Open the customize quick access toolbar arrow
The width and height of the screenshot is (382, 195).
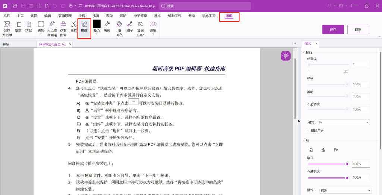point(81,6)
